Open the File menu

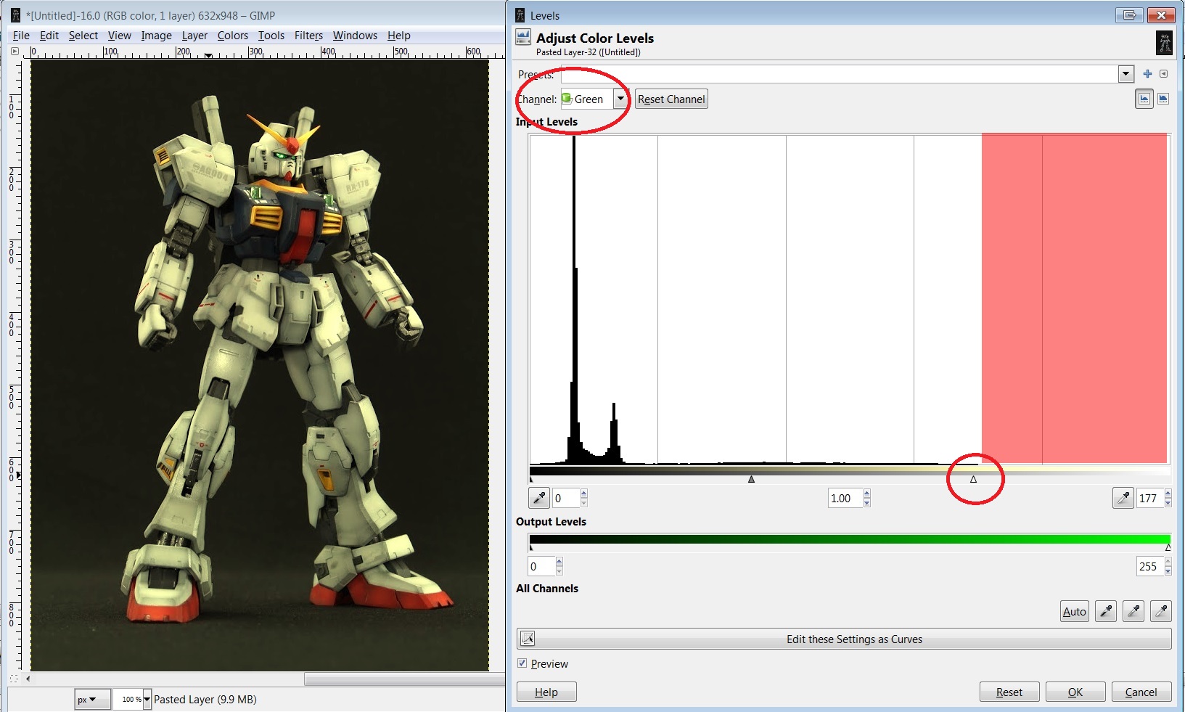tap(21, 35)
